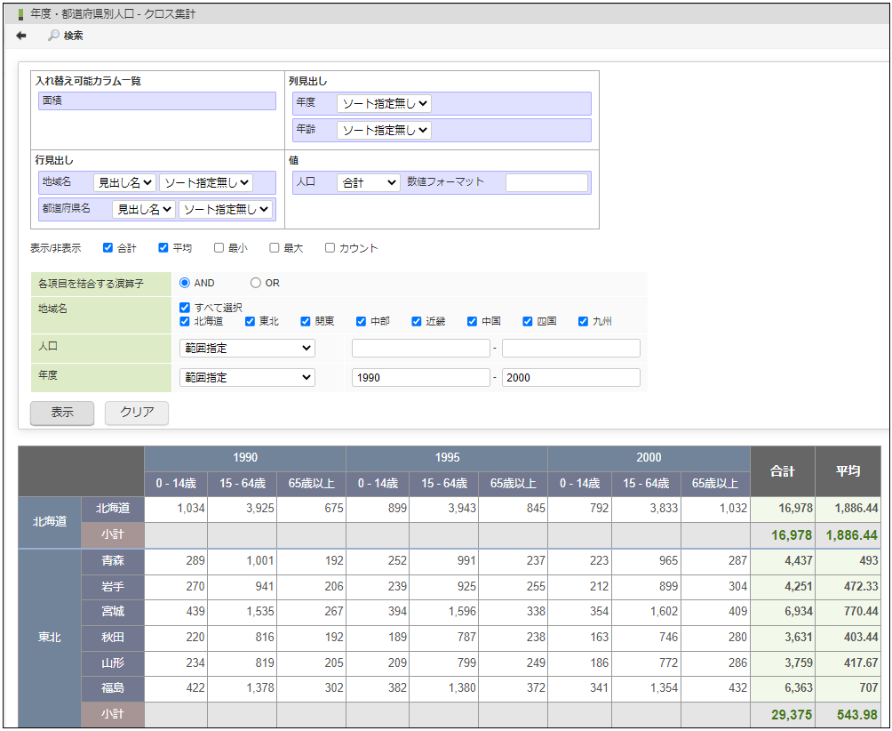Click the 年度 end field showing 2000
The width and height of the screenshot is (892, 731).
point(571,377)
